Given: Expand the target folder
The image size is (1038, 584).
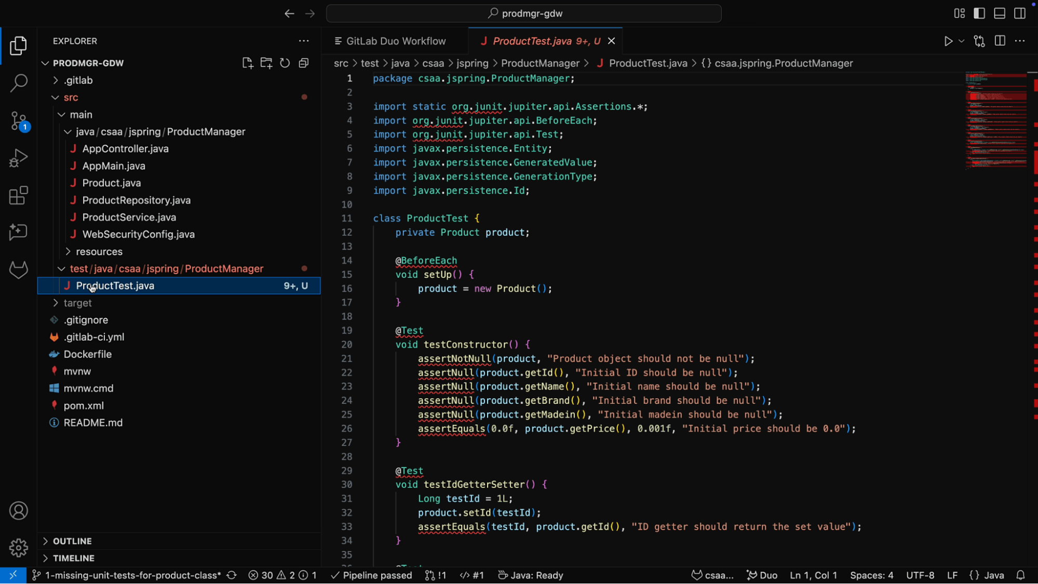Looking at the screenshot, I should point(56,303).
